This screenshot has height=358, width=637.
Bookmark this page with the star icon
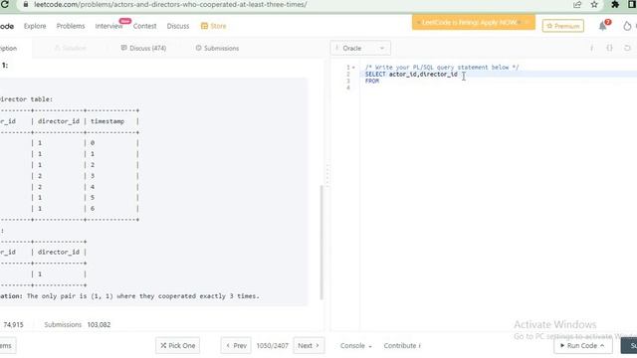click(594, 4)
